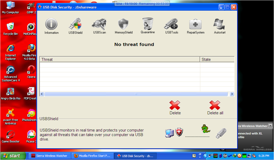Switch to the Mozilla Firefox taskbar window
The image size is (274, 160).
point(92,156)
